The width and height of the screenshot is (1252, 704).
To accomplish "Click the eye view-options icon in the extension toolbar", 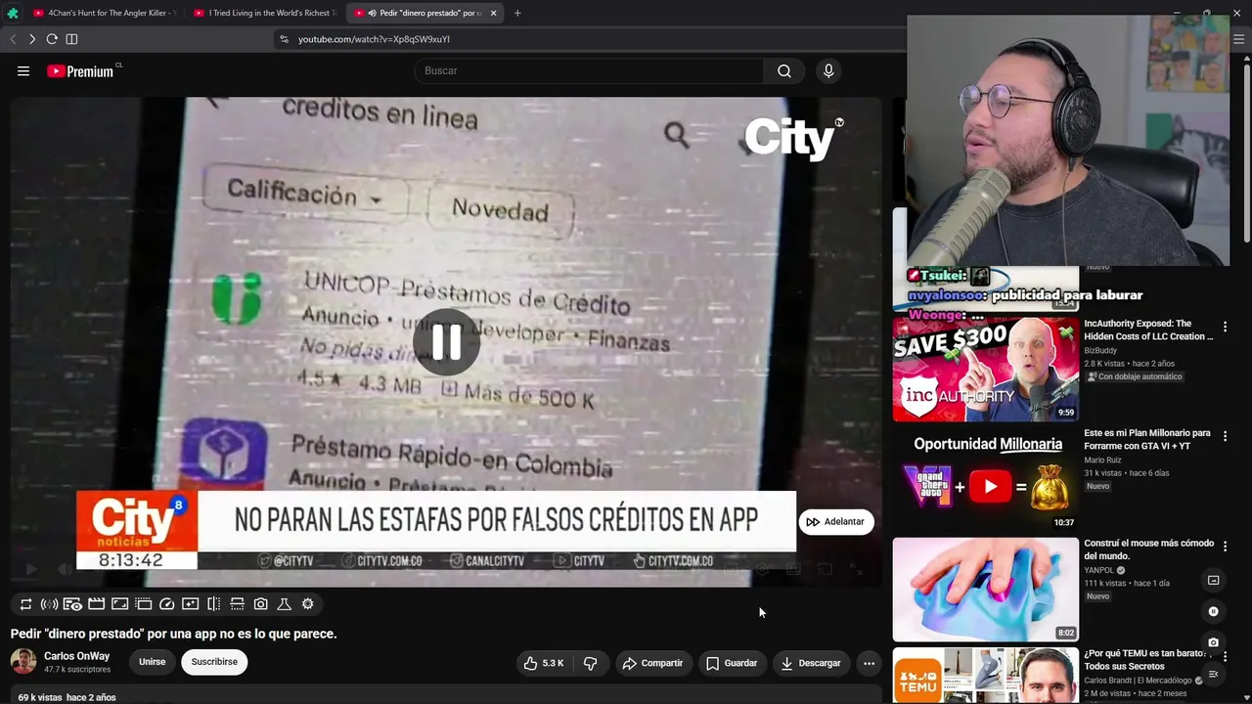I will tap(73, 604).
